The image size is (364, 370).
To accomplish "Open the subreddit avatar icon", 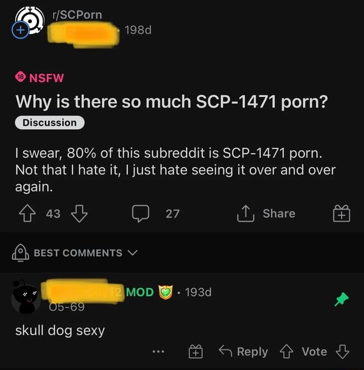I will point(30,21).
